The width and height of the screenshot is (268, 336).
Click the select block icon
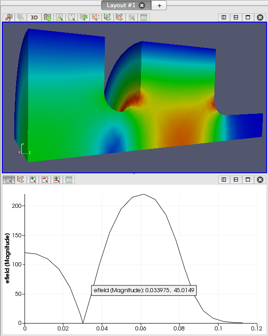pyautogui.click(x=132, y=18)
